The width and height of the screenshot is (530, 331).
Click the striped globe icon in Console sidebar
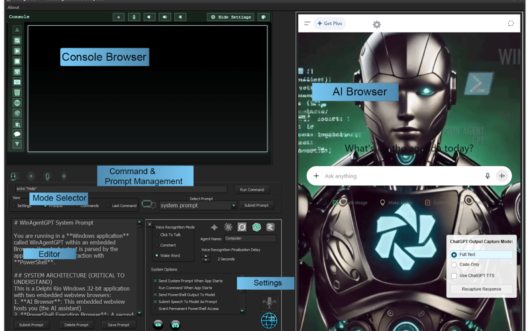tap(17, 103)
